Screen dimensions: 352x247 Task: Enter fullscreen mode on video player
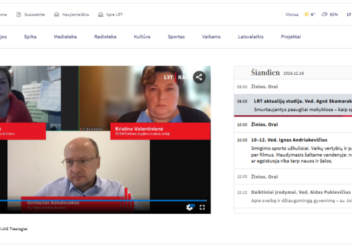[202, 207]
